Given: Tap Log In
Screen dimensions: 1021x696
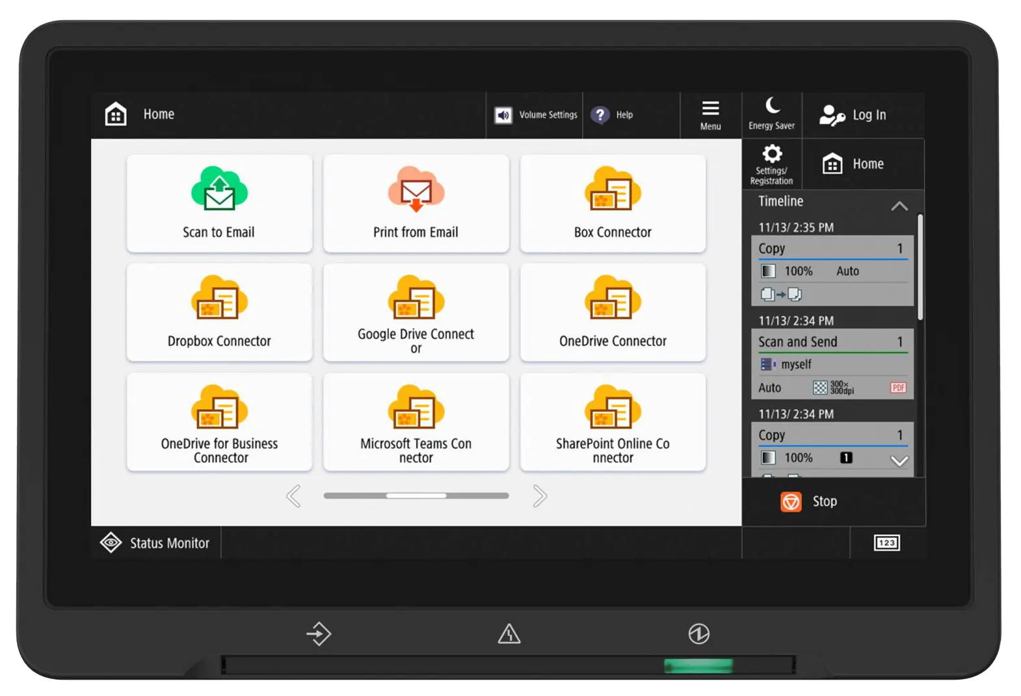Looking at the screenshot, I should pos(863,115).
